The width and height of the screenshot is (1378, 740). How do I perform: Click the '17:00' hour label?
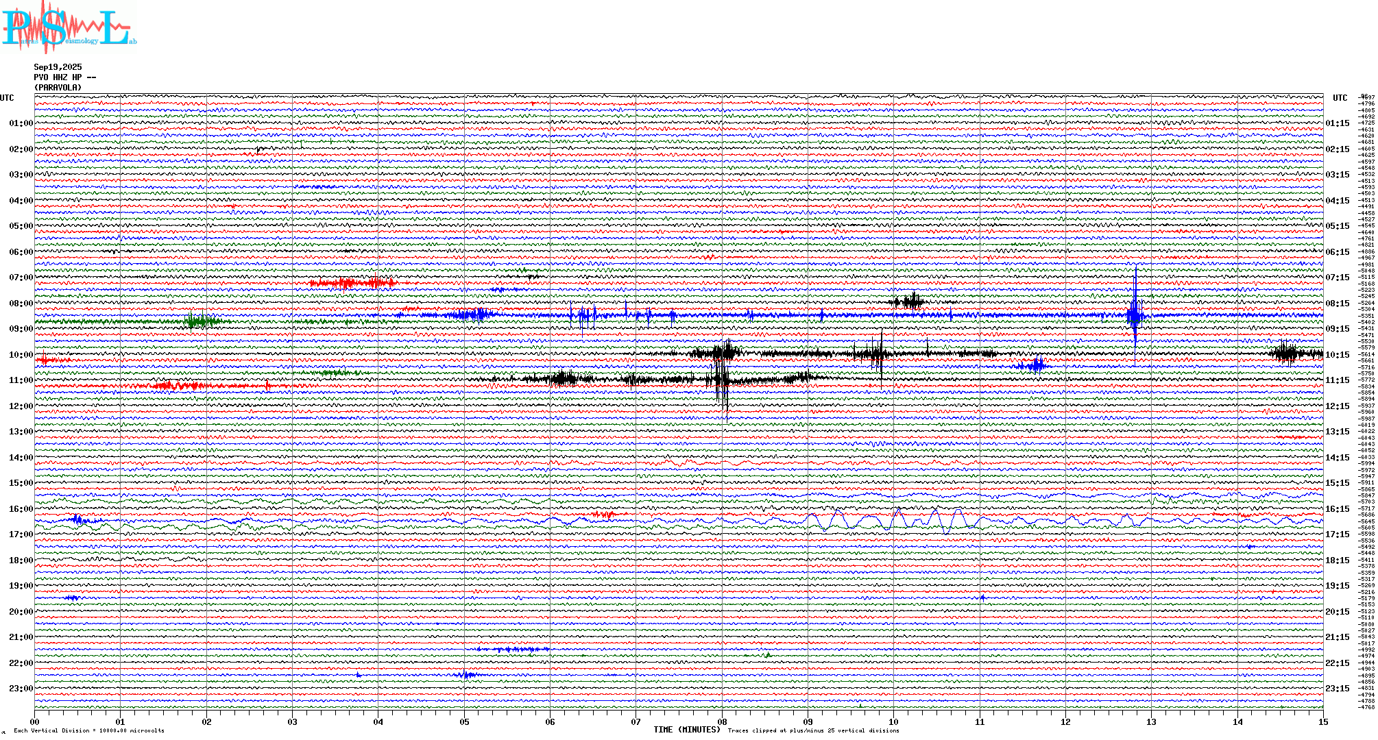(x=21, y=534)
